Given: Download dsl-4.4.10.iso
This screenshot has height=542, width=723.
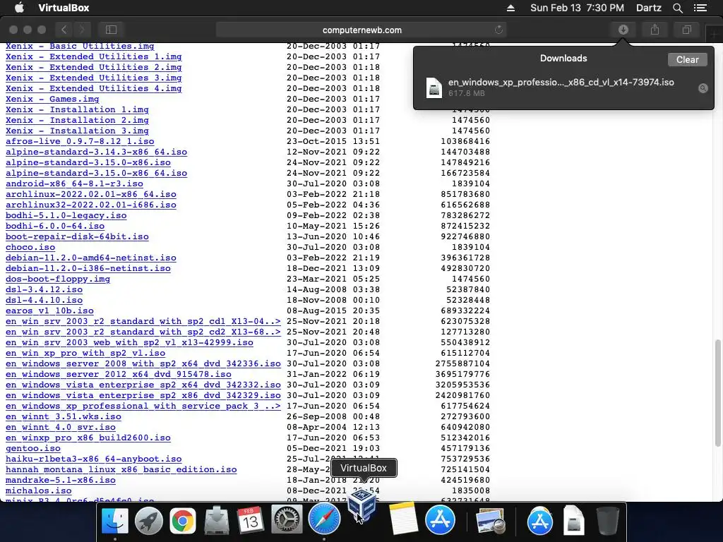Looking at the screenshot, I should click(44, 301).
